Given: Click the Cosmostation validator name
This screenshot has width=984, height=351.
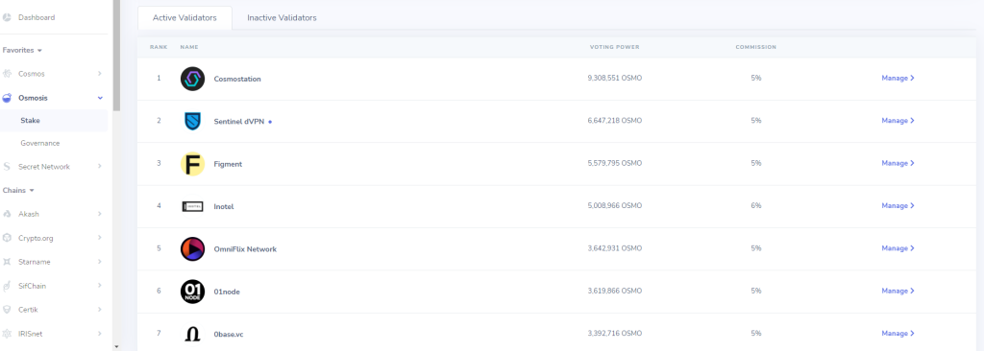Looking at the screenshot, I should pyautogui.click(x=237, y=79).
